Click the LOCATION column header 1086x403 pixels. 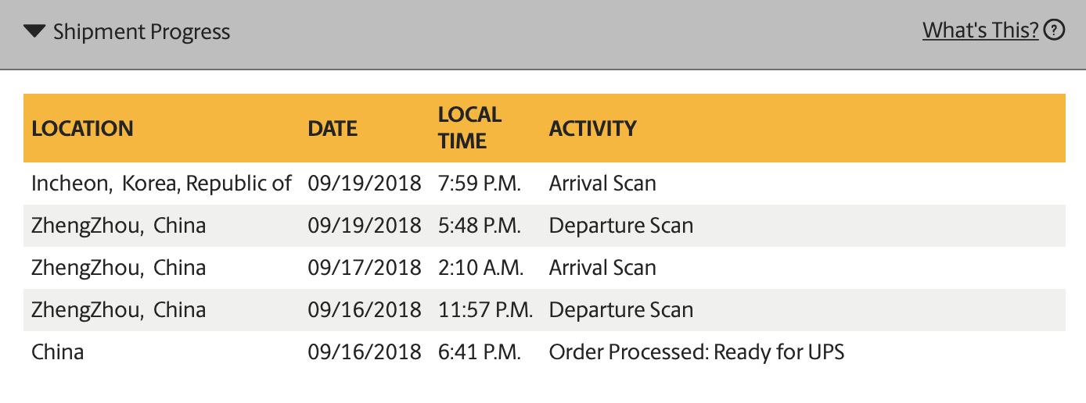82,129
